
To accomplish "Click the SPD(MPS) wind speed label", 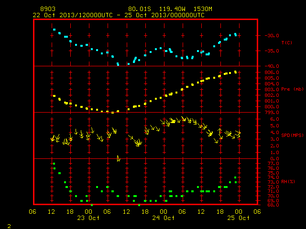I will (x=292, y=135).
